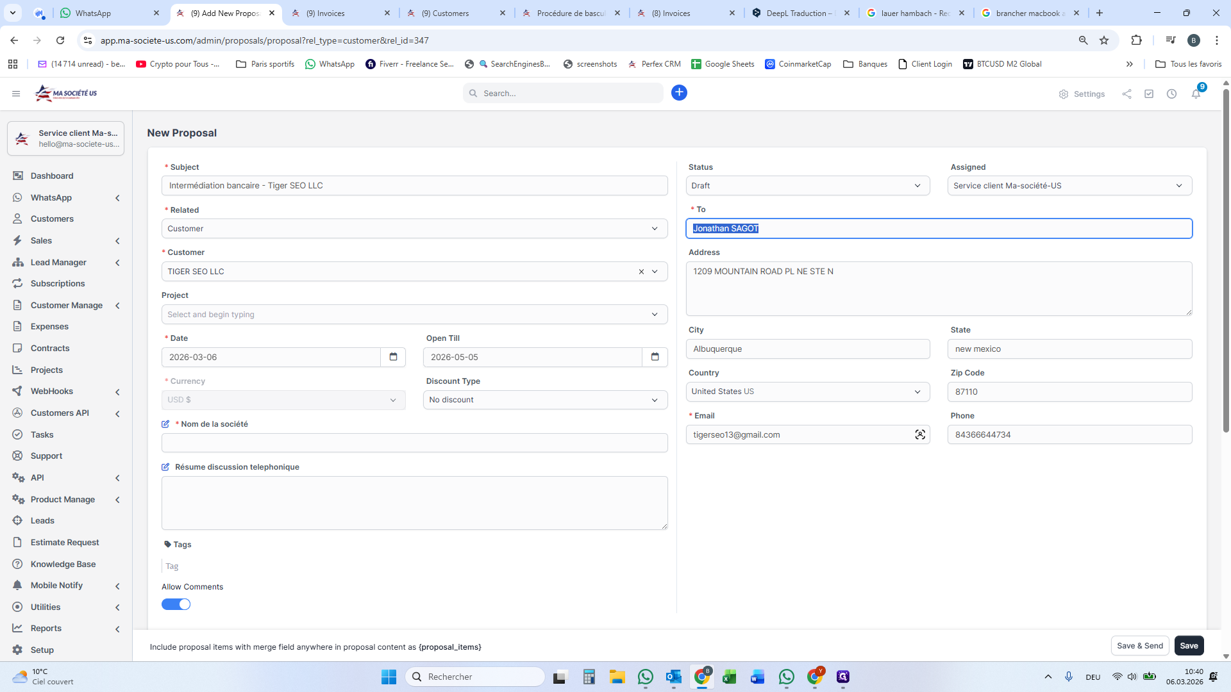
Task: Click the blue quick-create plus icon
Action: tap(679, 93)
